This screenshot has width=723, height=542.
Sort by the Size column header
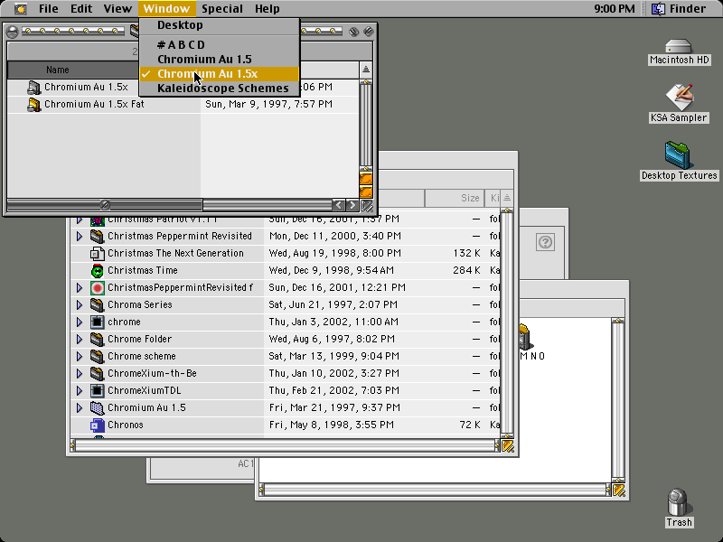tap(455, 198)
